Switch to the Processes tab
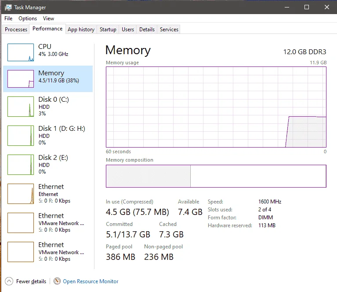337x292 pixels. coord(16,30)
